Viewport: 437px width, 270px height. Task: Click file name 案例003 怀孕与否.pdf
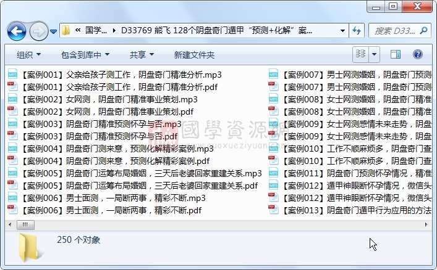point(99,136)
